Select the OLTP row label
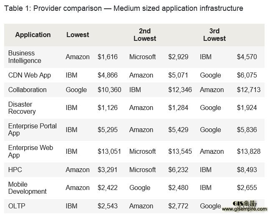 pos(17,206)
